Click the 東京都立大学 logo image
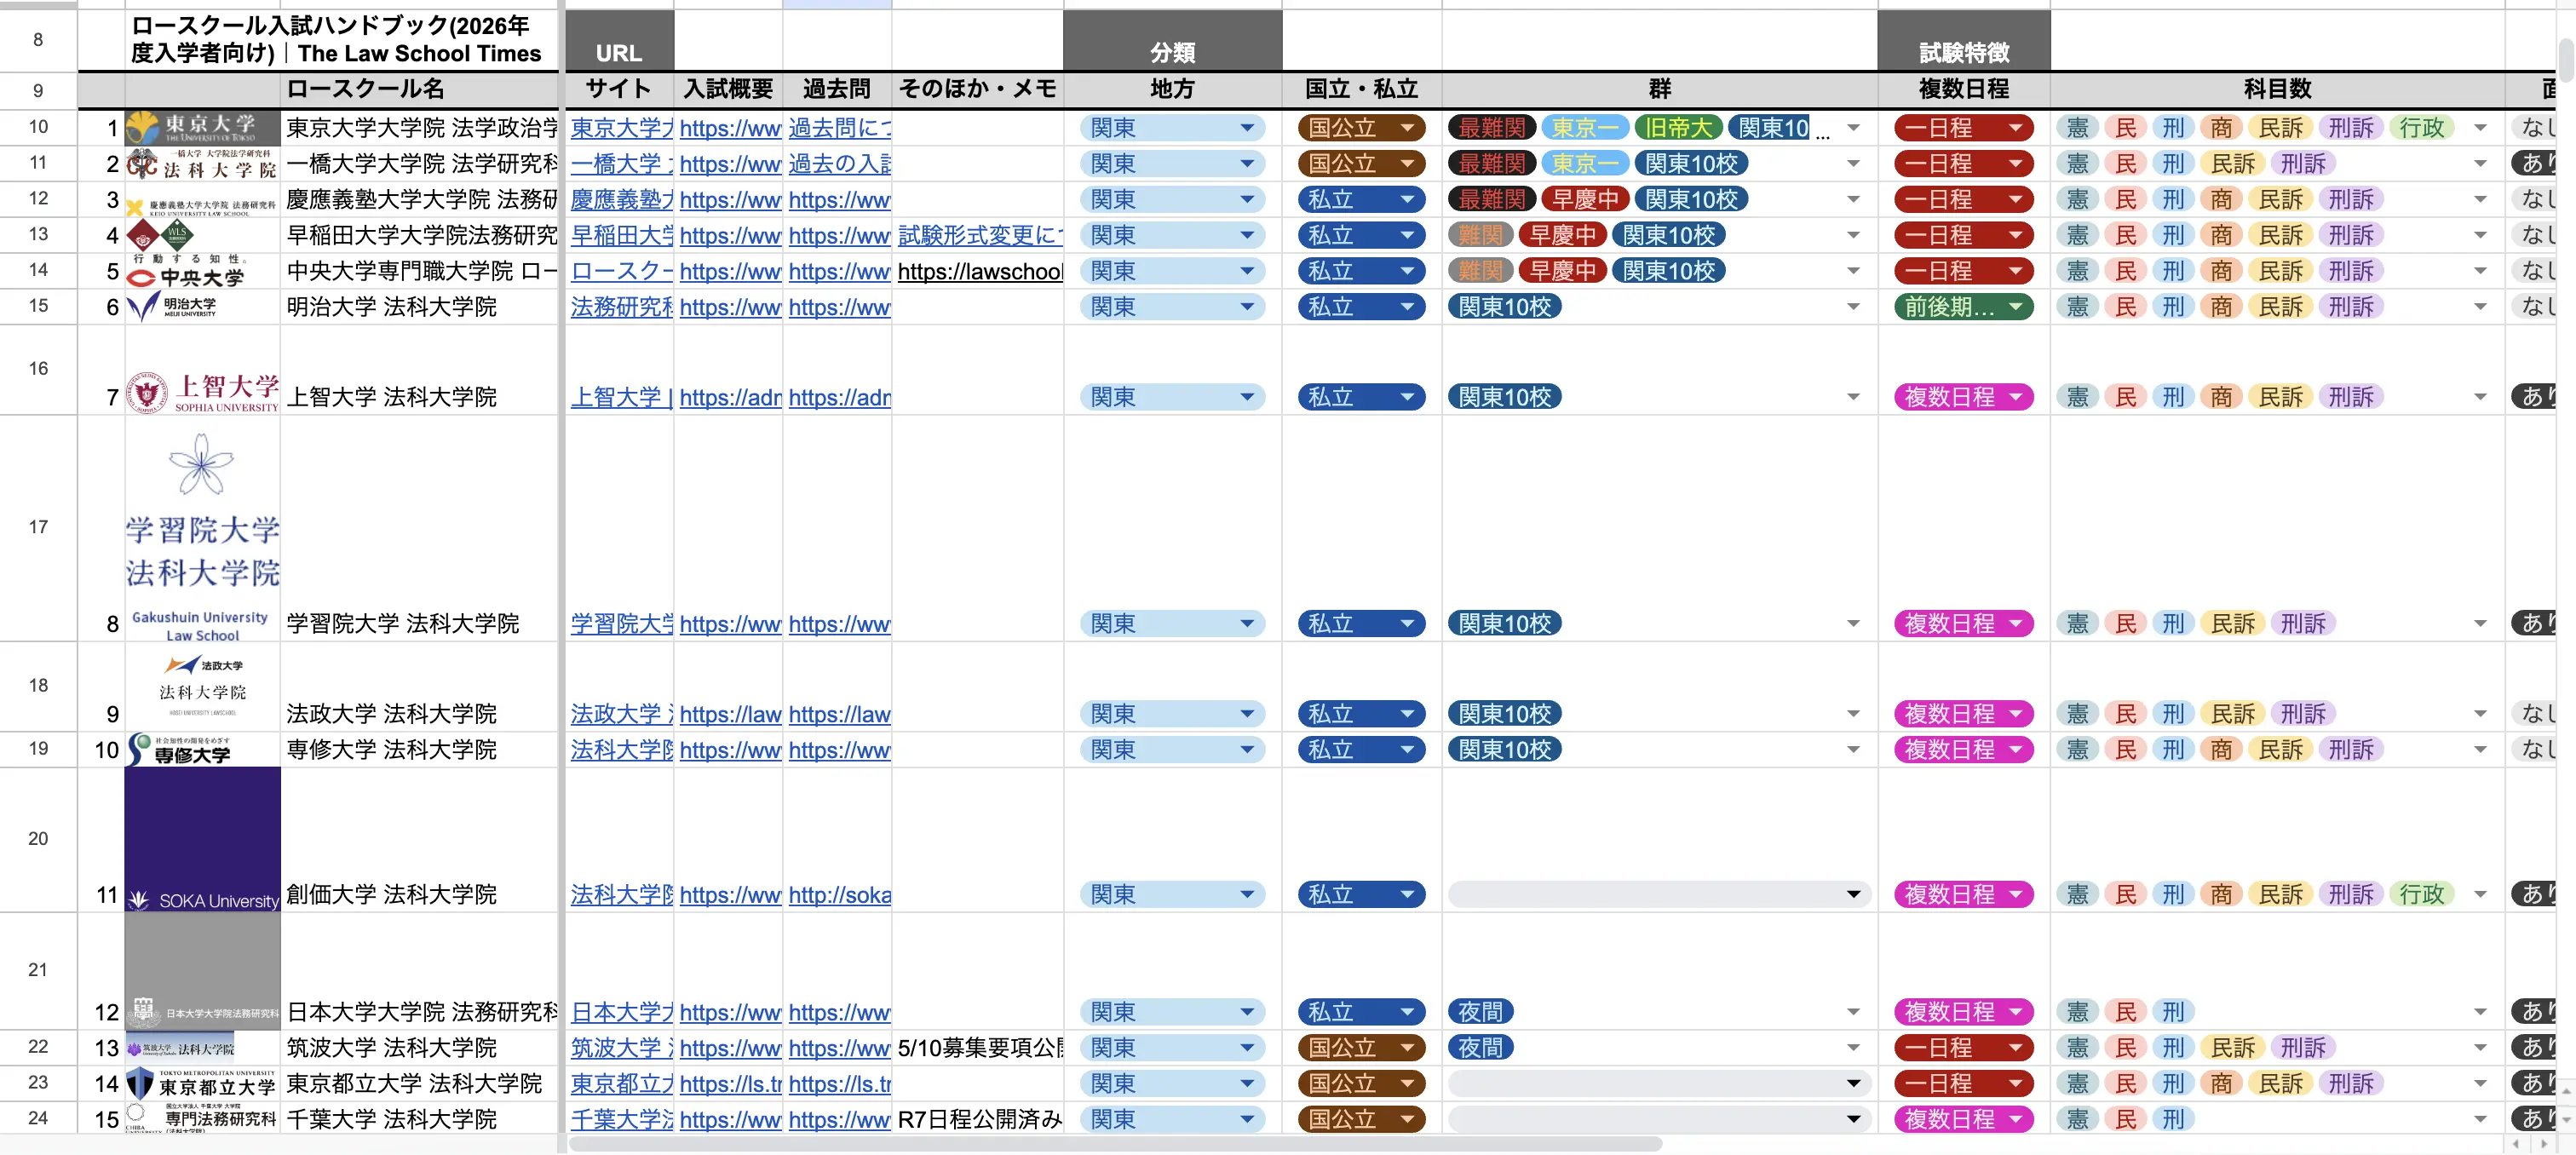Viewport: 2576px width, 1155px height. (x=202, y=1083)
